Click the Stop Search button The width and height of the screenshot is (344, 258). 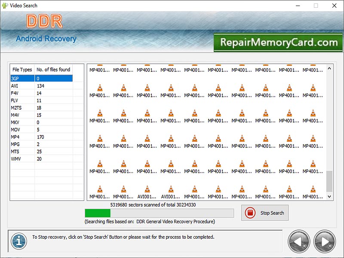tap(265, 212)
